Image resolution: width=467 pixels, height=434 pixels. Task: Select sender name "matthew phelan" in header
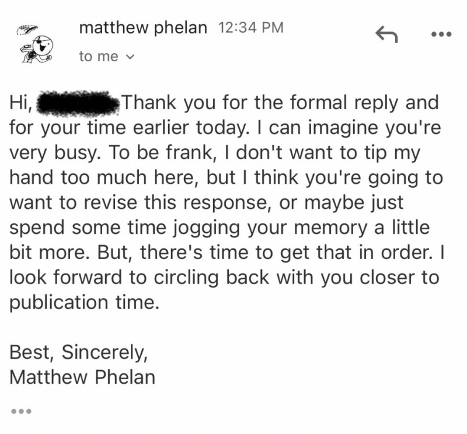point(143,28)
